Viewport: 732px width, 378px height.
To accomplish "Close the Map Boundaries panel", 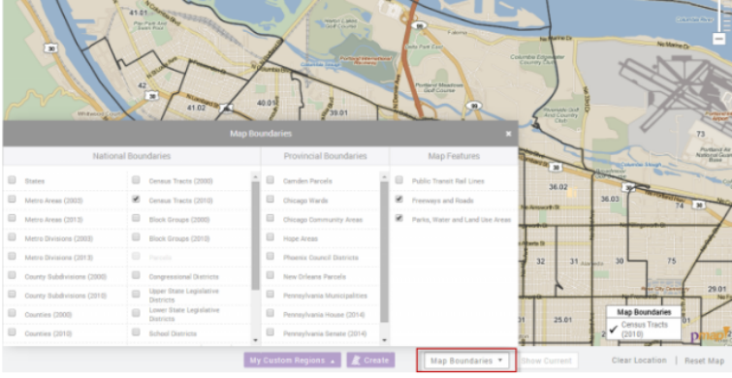I will pyautogui.click(x=508, y=134).
